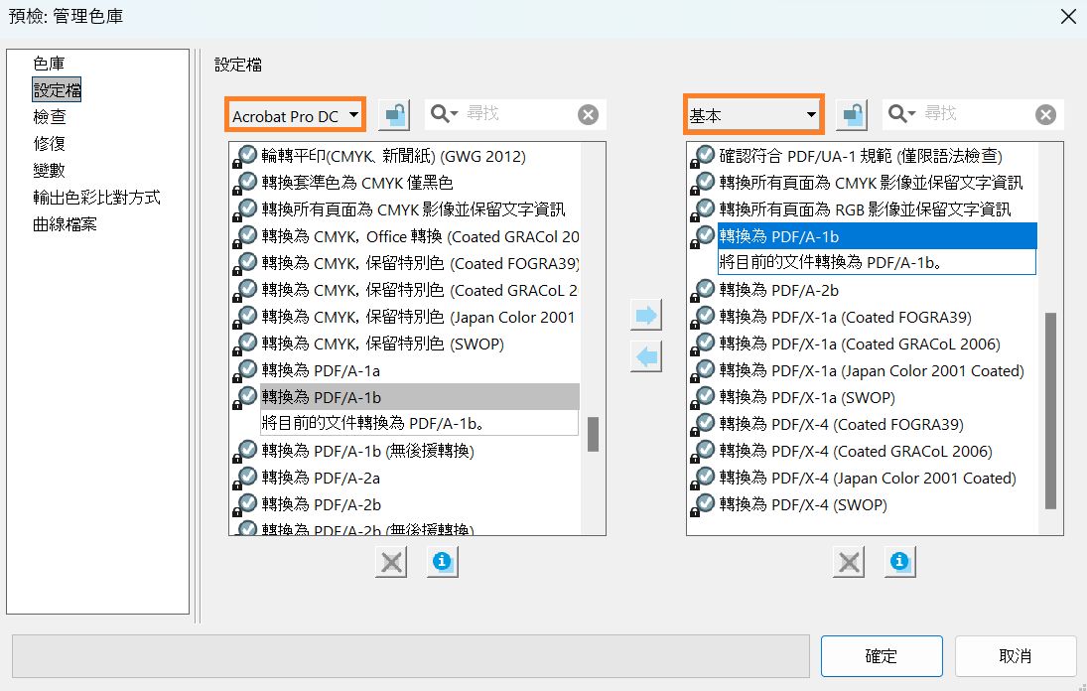Image resolution: width=1087 pixels, height=691 pixels.
Task: Click the left arrow to copy profile leftward
Action: click(646, 356)
